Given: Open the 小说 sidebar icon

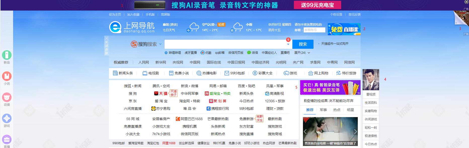Looking at the screenshot, I should [x=7, y=76].
